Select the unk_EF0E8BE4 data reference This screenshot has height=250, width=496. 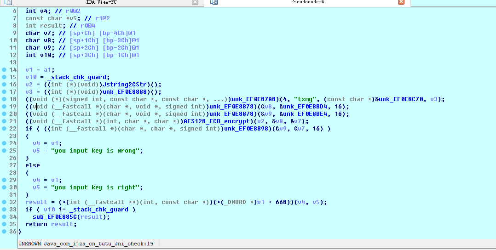tap(305, 114)
